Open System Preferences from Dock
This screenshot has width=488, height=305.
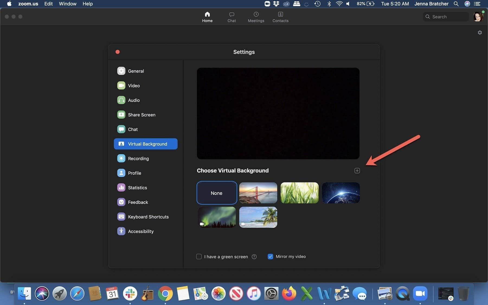coord(271,293)
